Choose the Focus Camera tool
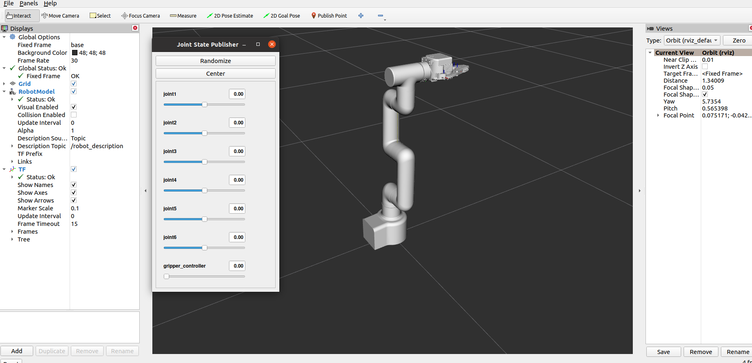 [140, 16]
